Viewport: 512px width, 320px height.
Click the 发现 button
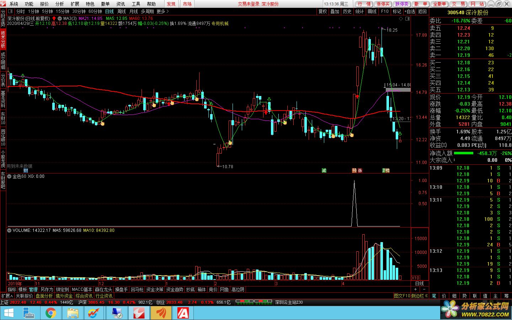click(171, 4)
